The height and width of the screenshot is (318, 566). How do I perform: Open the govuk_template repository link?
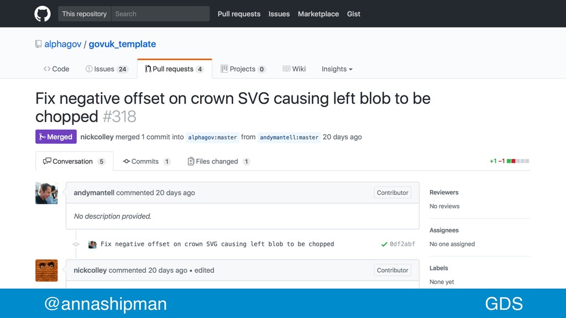[x=122, y=44]
